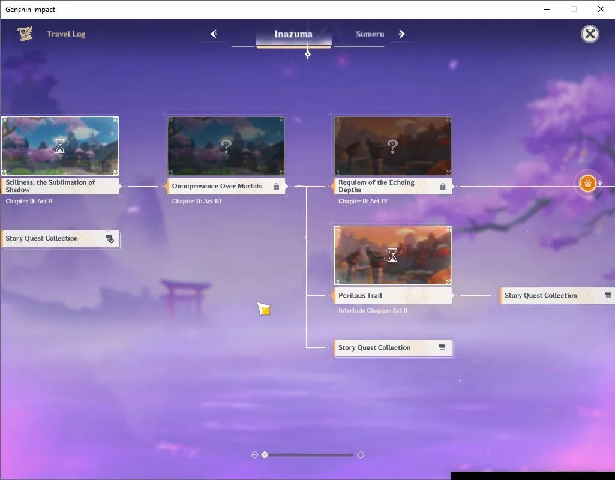This screenshot has height=480, width=615.
Task: Select Stillness, the Sublimation of Shadow label
Action: coord(61,186)
